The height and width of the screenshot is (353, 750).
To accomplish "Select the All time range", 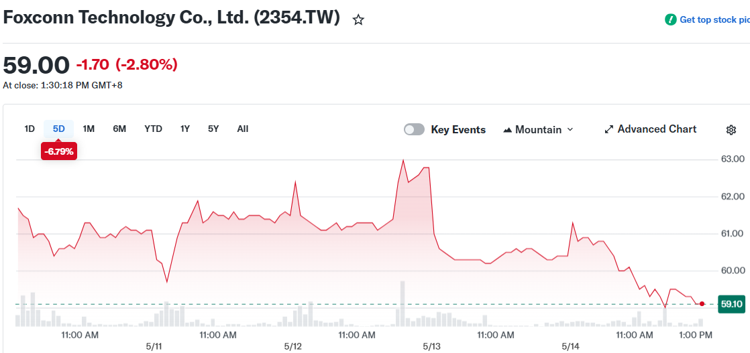I will (243, 129).
